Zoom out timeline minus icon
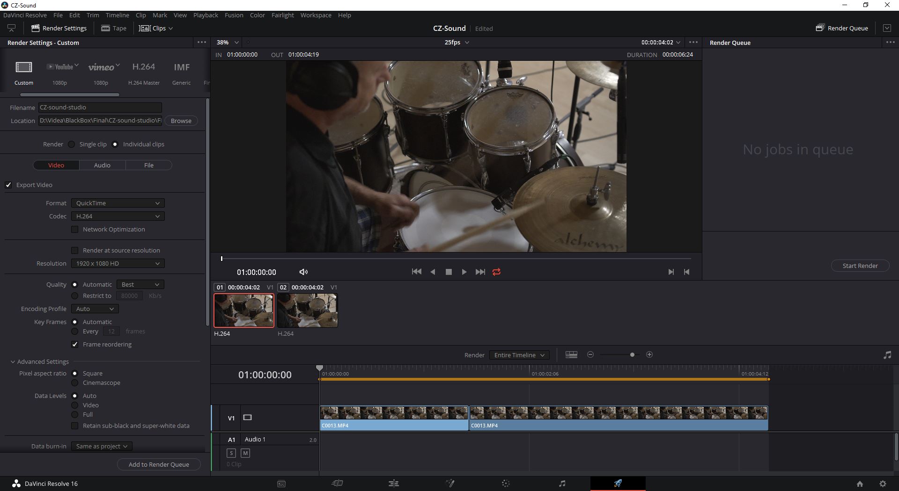This screenshot has width=899, height=491. pyautogui.click(x=590, y=354)
